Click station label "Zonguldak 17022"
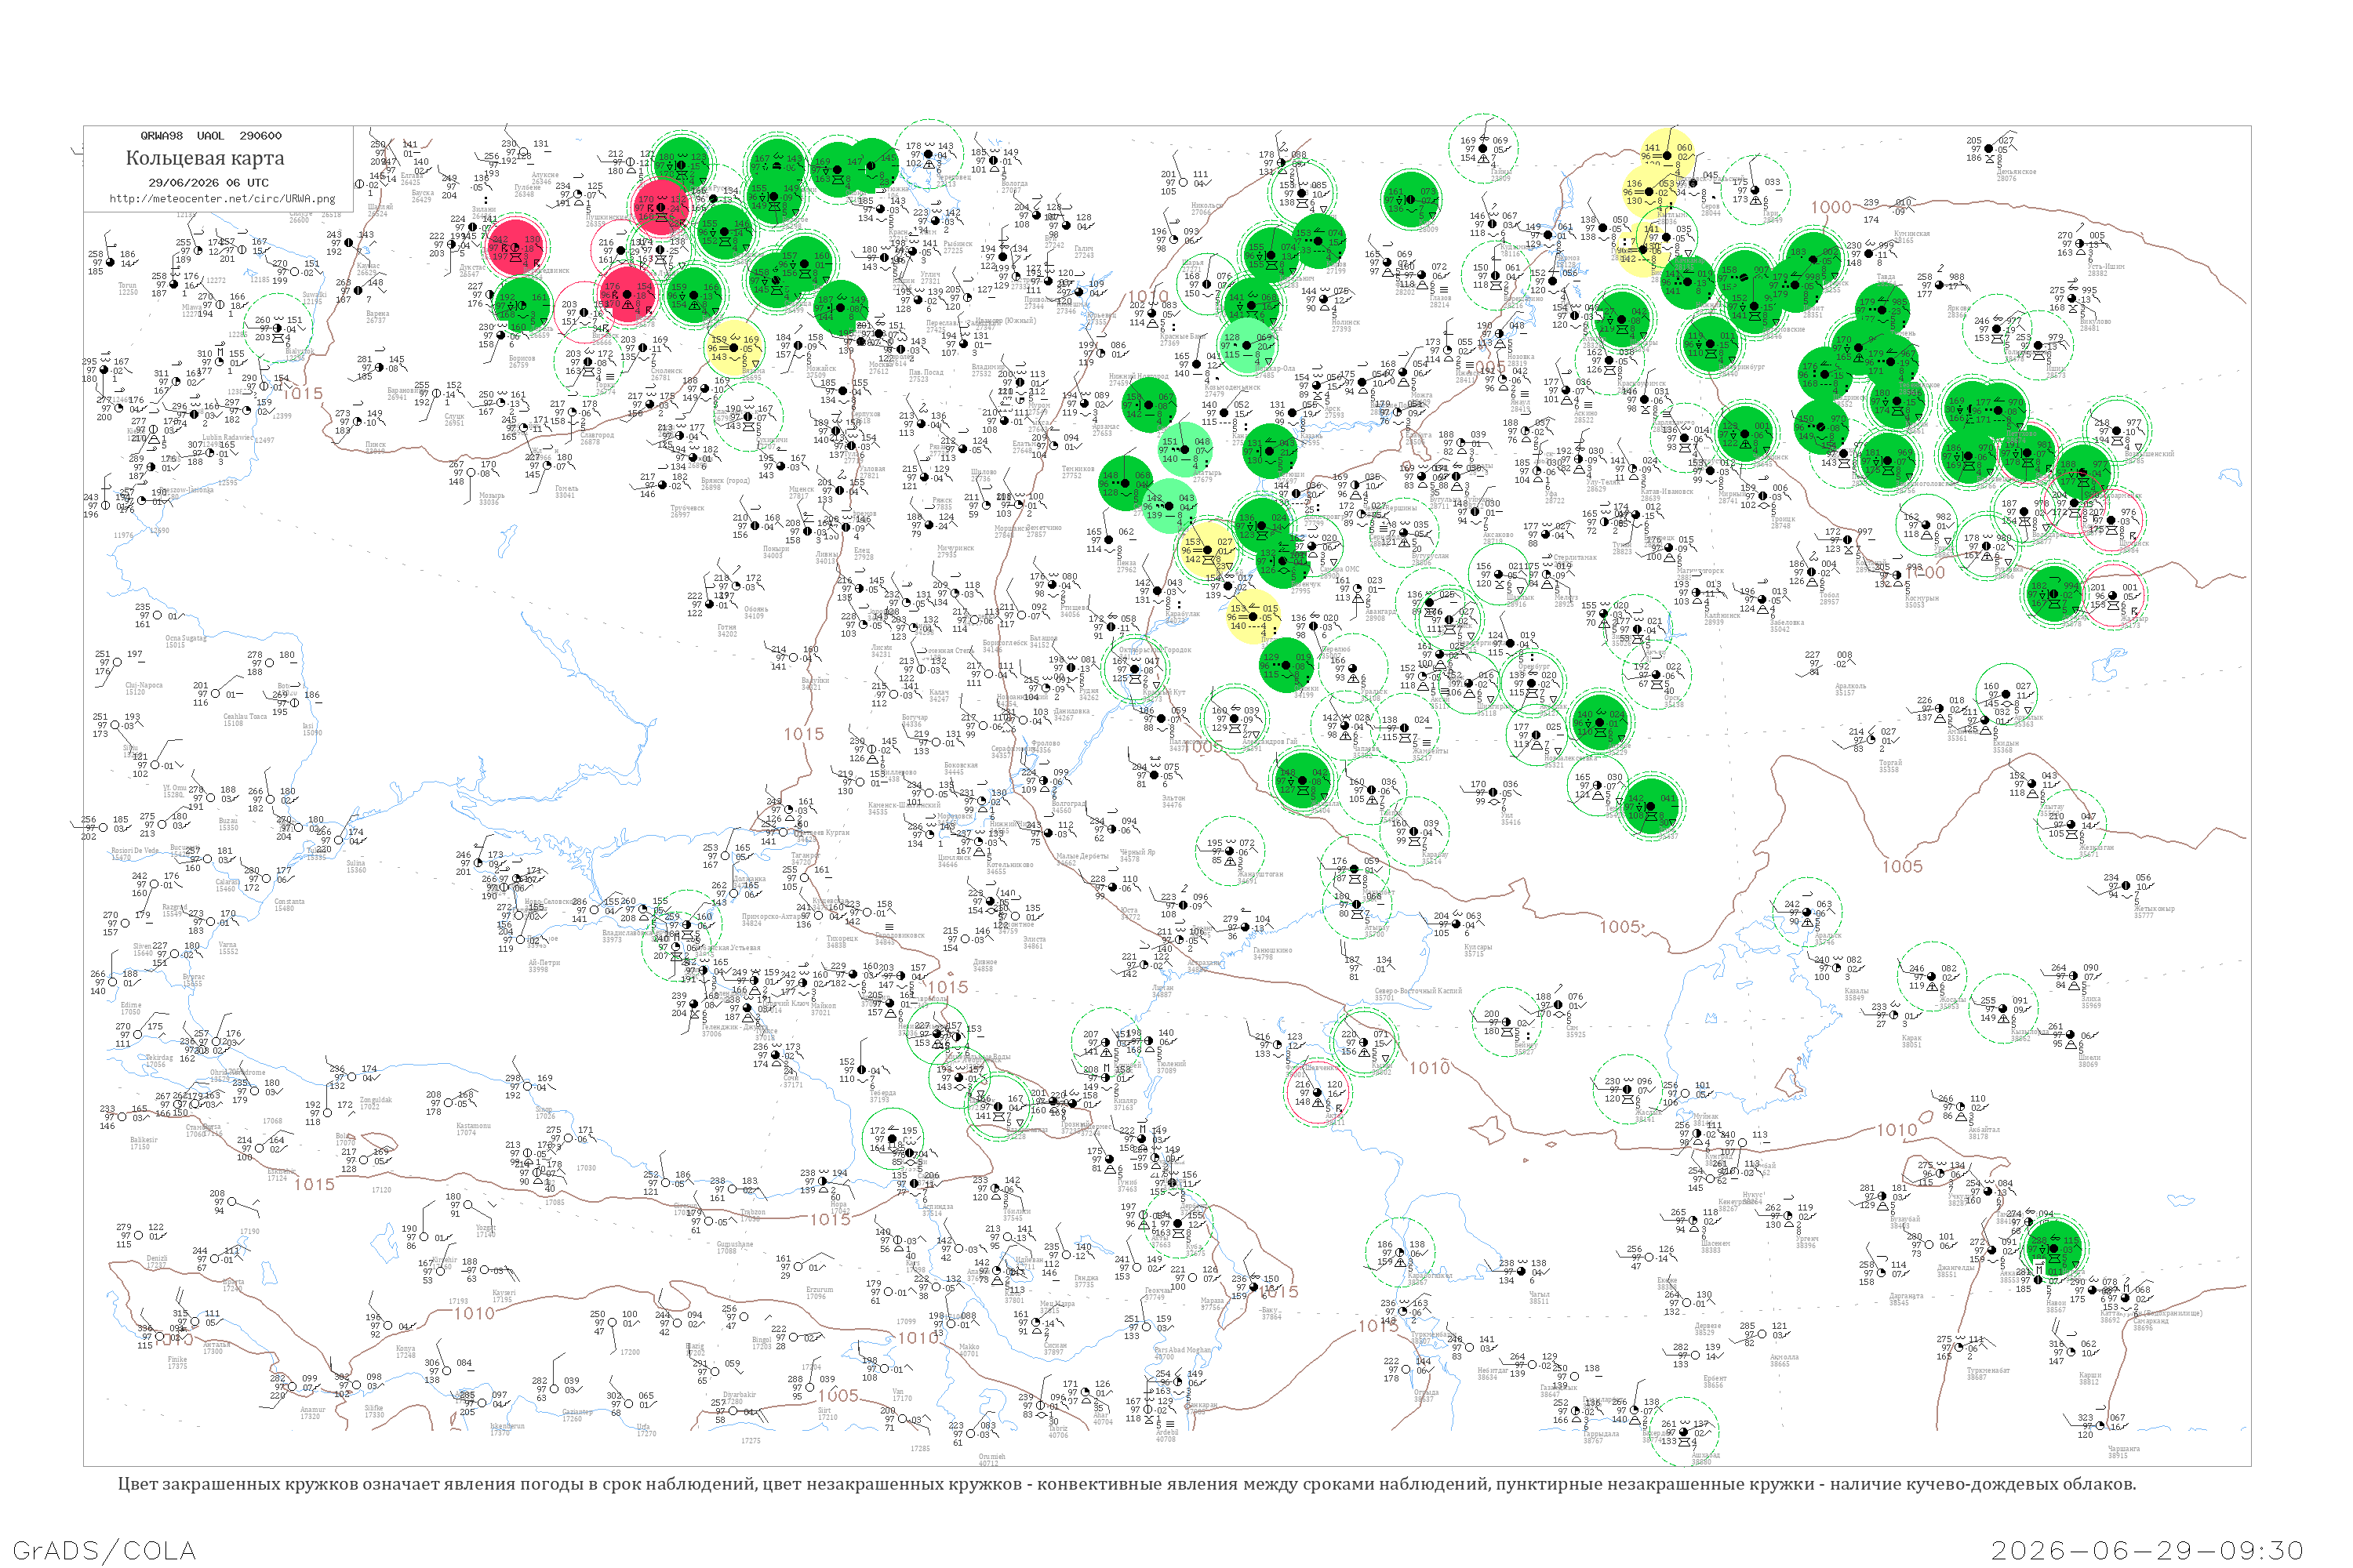The image size is (2353, 1568). [376, 1103]
